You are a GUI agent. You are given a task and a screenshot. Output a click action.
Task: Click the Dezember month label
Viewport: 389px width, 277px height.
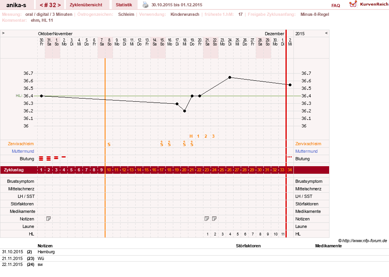(274, 34)
